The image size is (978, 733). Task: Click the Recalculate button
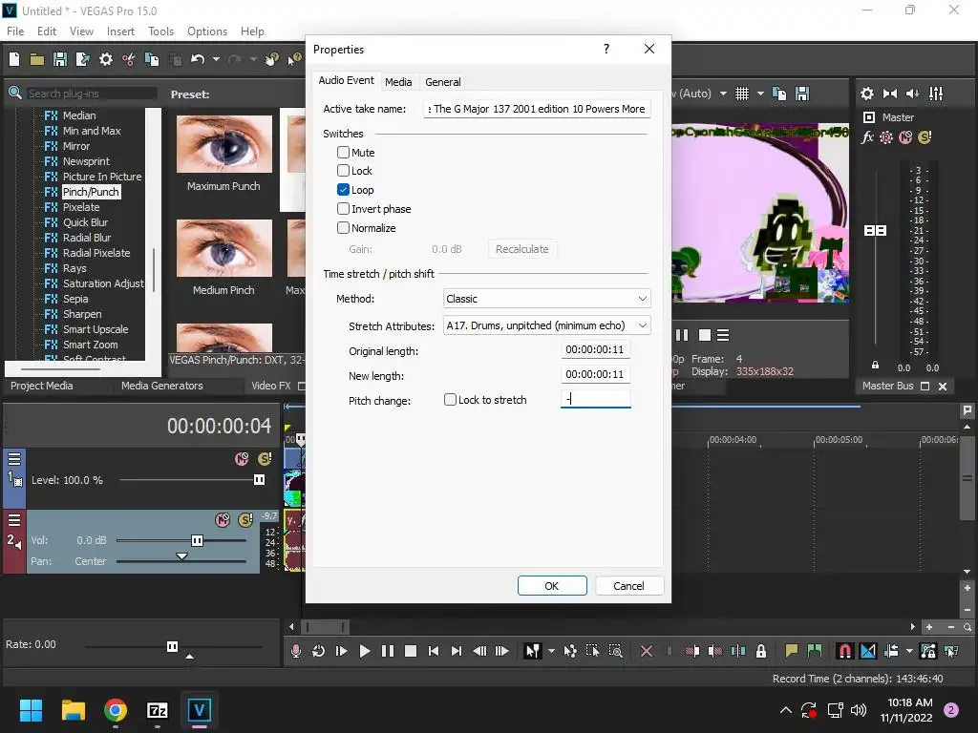click(x=522, y=249)
